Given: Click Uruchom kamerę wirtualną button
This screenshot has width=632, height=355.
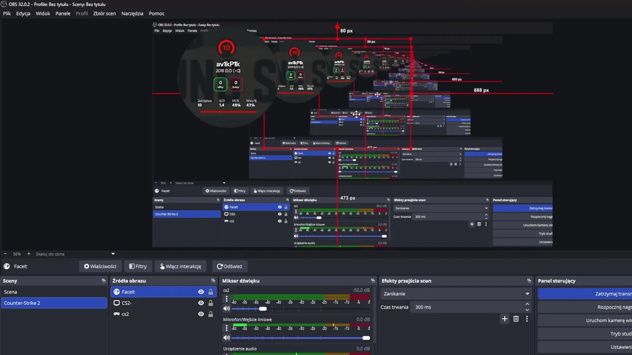Looking at the screenshot, I should coord(585,320).
